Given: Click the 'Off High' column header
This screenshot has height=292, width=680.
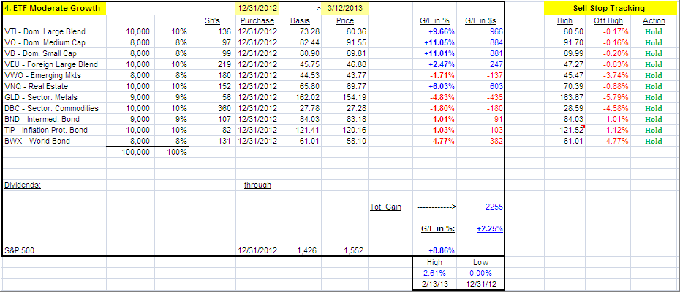Looking at the screenshot, I should pyautogui.click(x=608, y=20).
